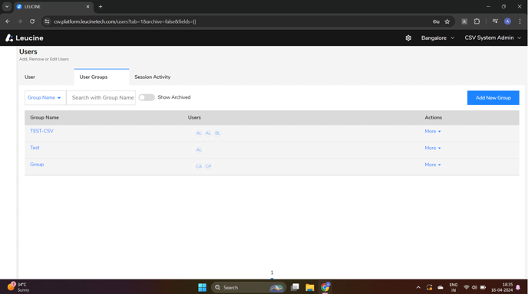This screenshot has height=294, width=528.
Task: Reload the page with refresh icon
Action: [x=32, y=21]
